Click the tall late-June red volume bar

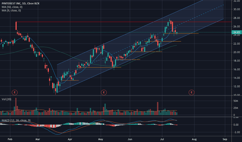tap(158, 108)
